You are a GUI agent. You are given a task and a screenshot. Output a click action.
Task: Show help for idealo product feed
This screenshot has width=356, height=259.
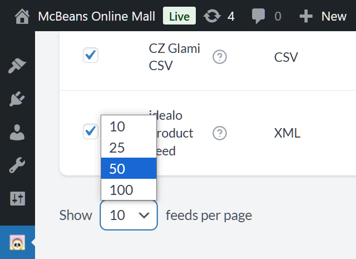tap(220, 133)
